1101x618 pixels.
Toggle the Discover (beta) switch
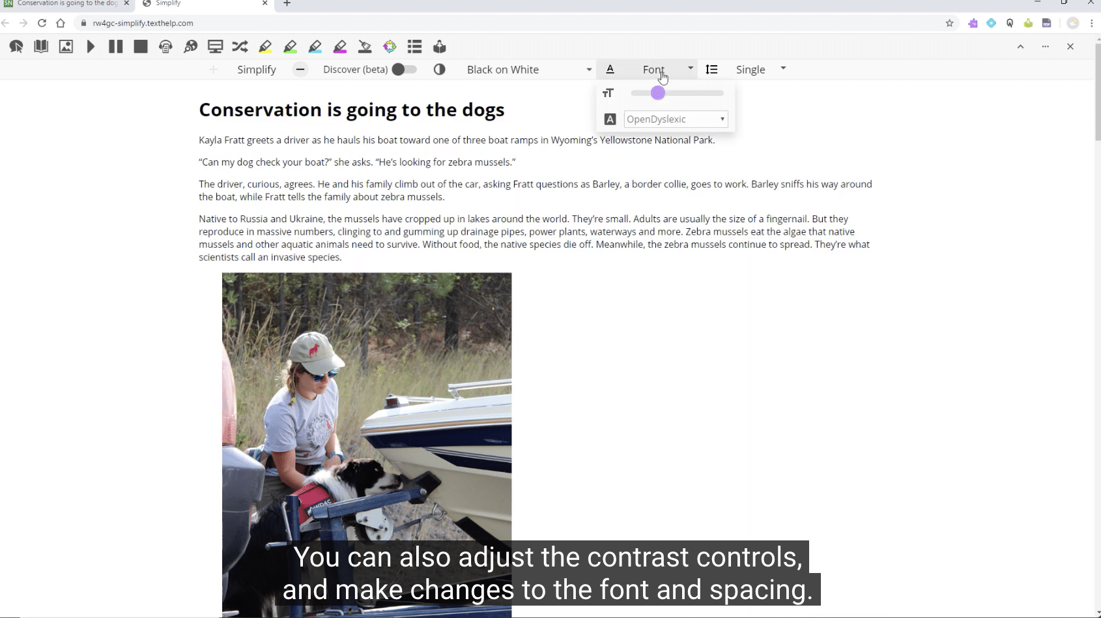(x=404, y=69)
